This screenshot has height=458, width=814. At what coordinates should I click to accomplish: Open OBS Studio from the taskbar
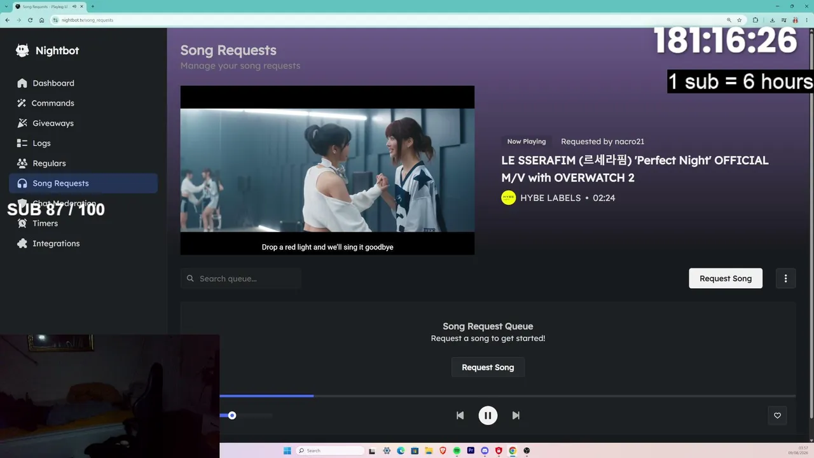527,451
